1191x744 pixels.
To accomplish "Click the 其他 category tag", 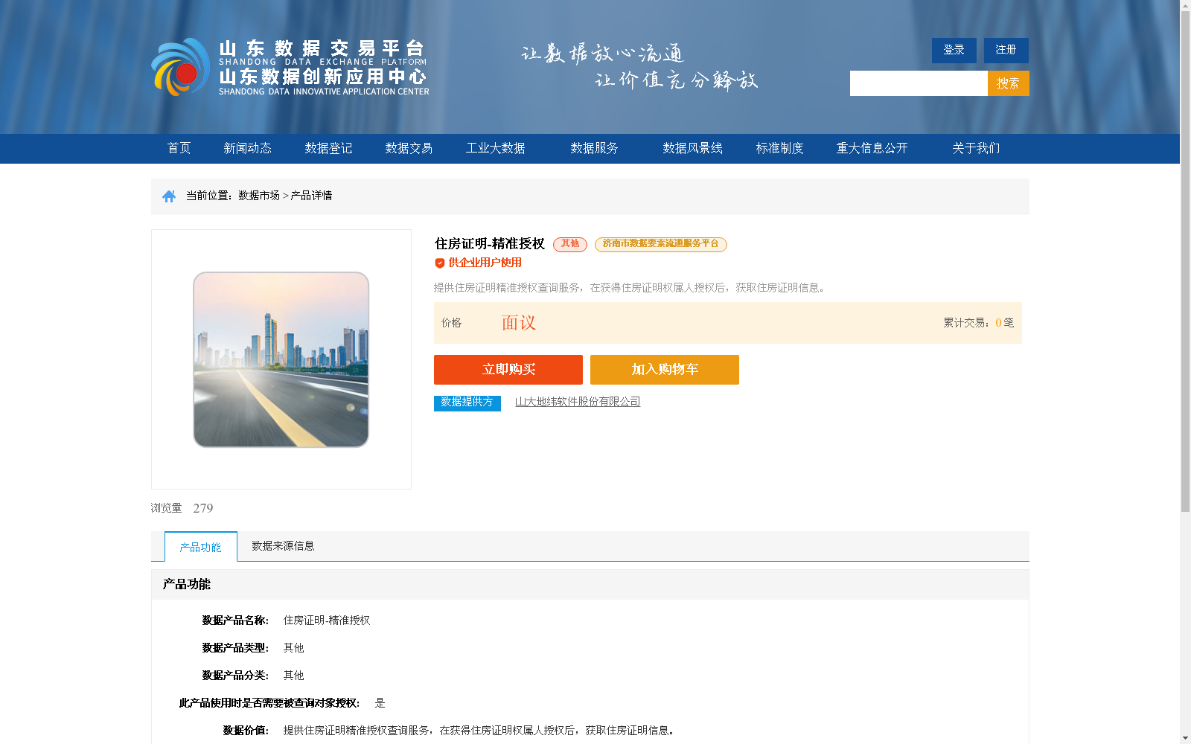I will (x=570, y=244).
